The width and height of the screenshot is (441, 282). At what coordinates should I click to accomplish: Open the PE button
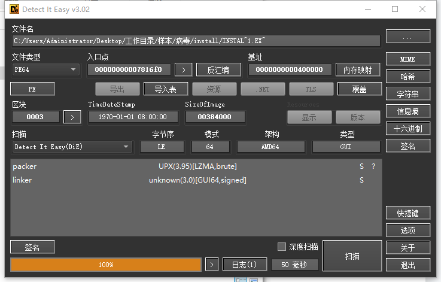(x=32, y=89)
